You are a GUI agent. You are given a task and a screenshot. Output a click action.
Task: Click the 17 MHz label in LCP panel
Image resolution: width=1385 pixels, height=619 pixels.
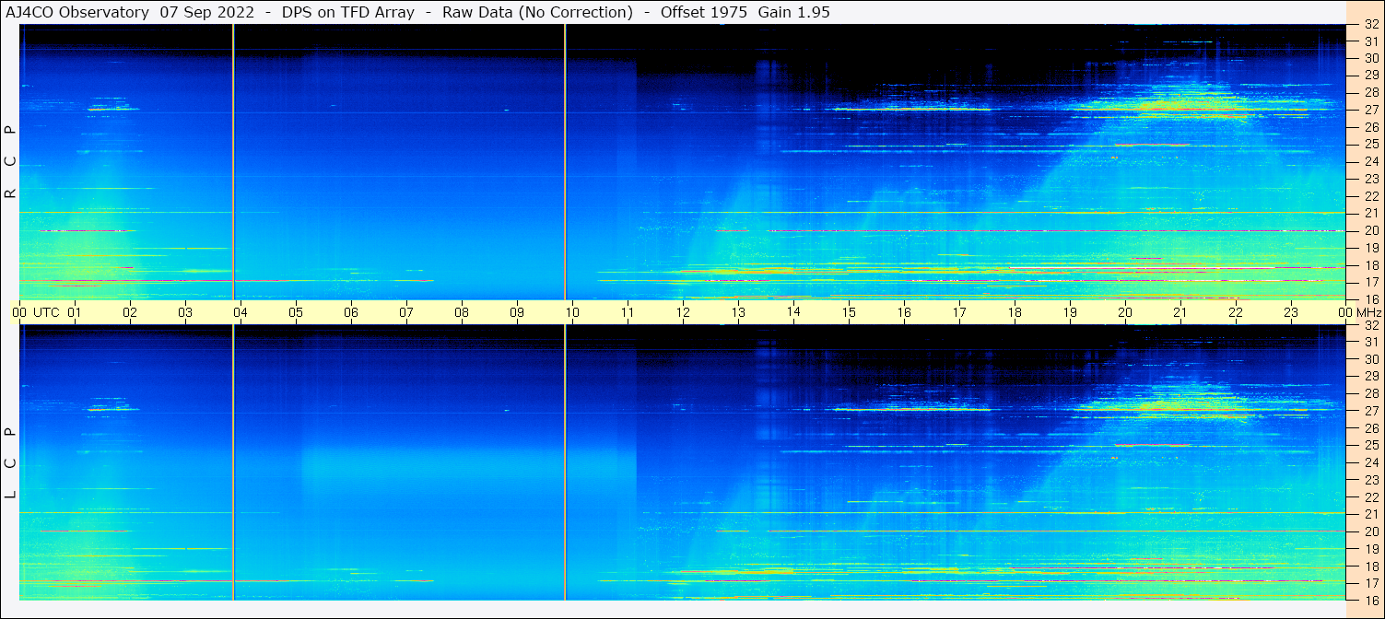pyautogui.click(x=1370, y=583)
